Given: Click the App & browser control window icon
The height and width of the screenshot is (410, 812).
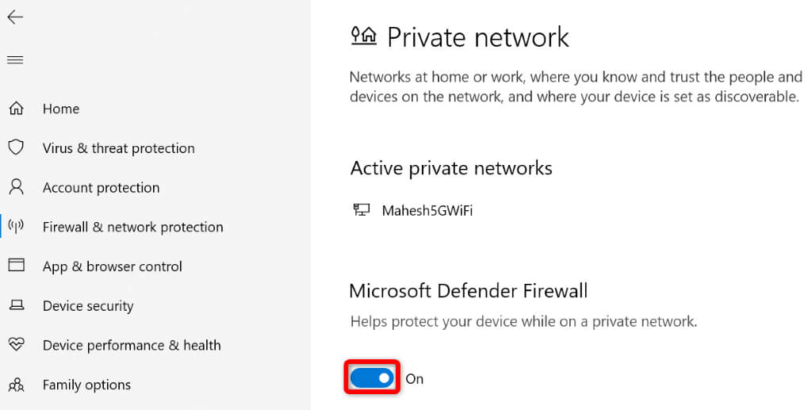Looking at the screenshot, I should pyautogui.click(x=16, y=266).
